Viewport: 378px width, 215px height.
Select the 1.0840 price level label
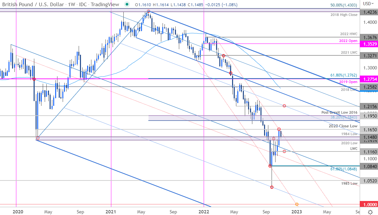369,166
